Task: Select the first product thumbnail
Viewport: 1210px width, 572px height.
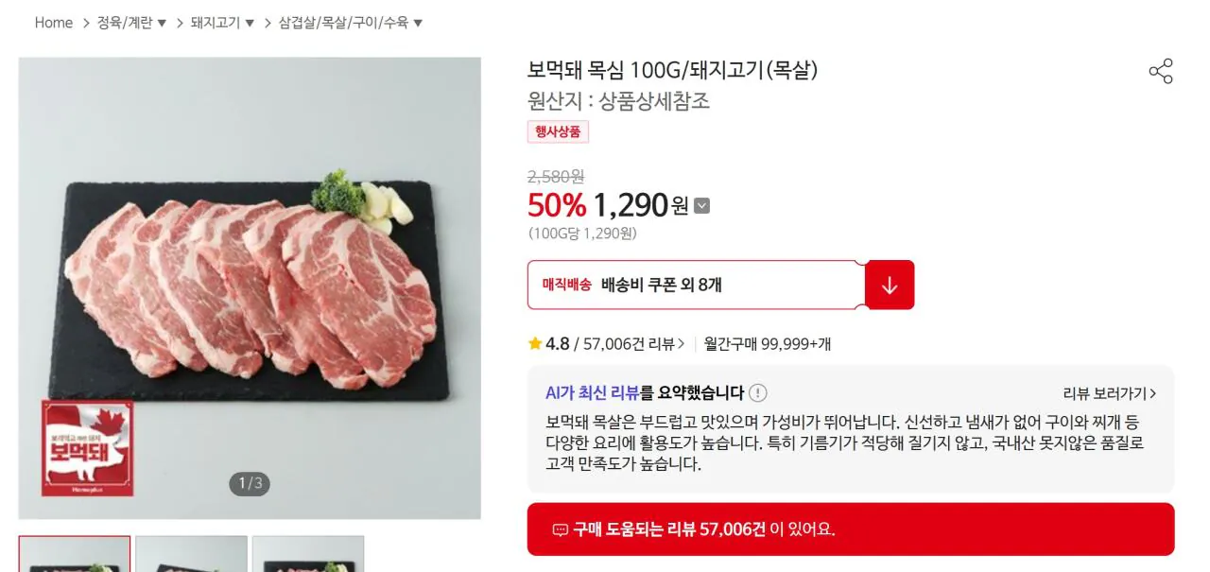Action: click(76, 558)
